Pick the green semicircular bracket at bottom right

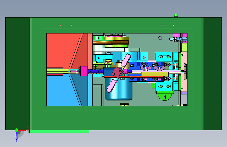(165, 97)
